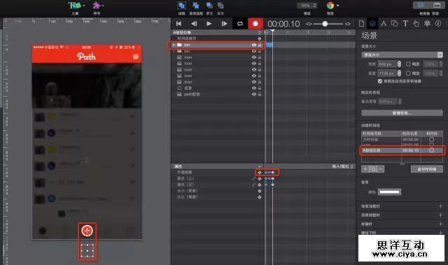Click the minus button below timeline list
Viewport: 448px width, 265px height.
coord(380,169)
